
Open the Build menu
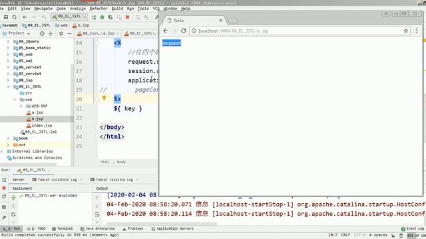pyautogui.click(x=117, y=9)
